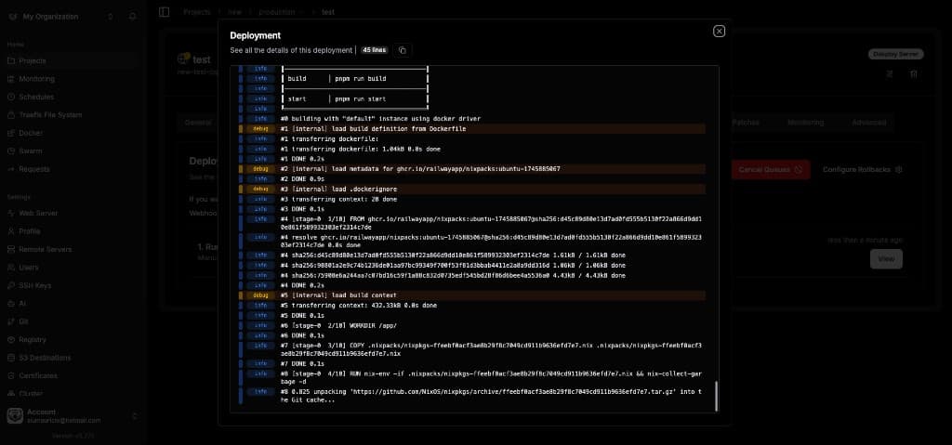Click the Monitoring sidebar icon
Viewport: 952px width, 445px height.
11,79
